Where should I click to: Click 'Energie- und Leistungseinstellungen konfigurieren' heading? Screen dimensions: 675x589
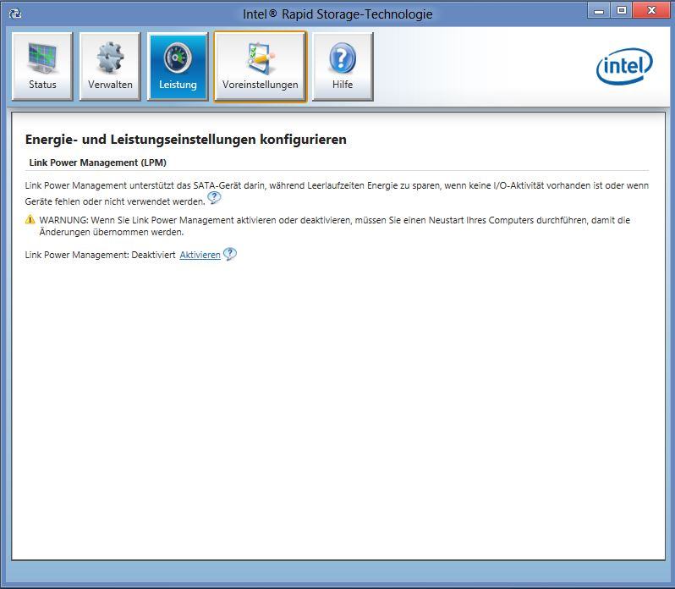pyautogui.click(x=185, y=140)
